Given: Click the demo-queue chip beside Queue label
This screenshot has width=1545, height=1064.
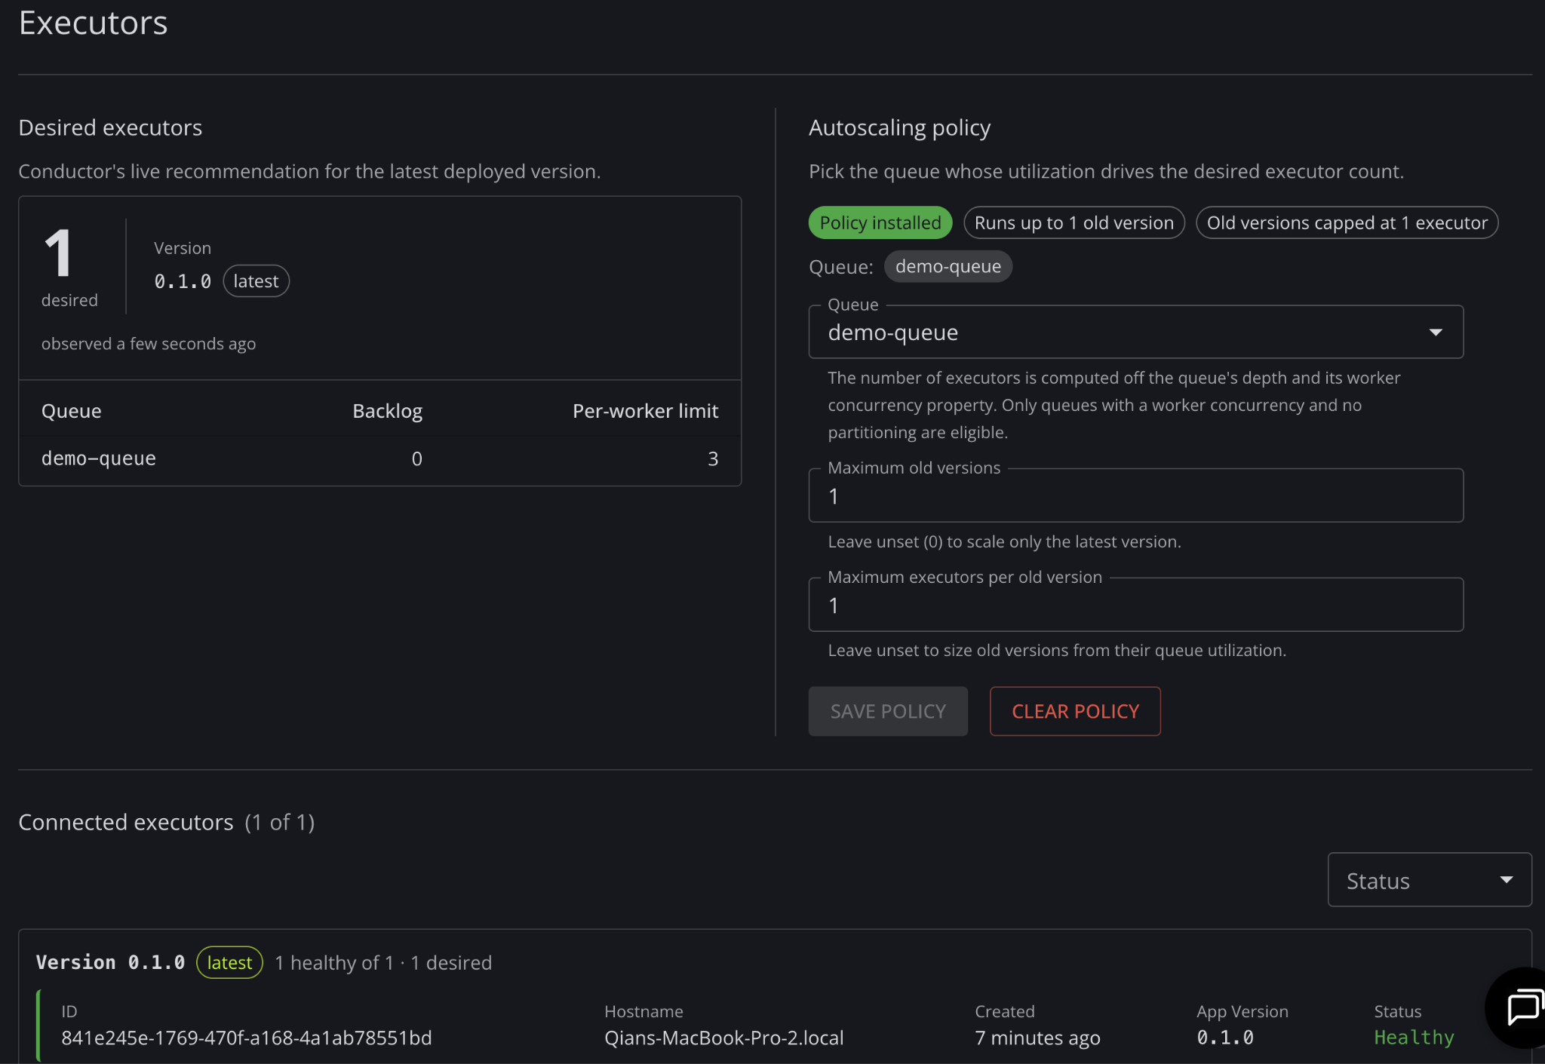Looking at the screenshot, I should [x=948, y=266].
